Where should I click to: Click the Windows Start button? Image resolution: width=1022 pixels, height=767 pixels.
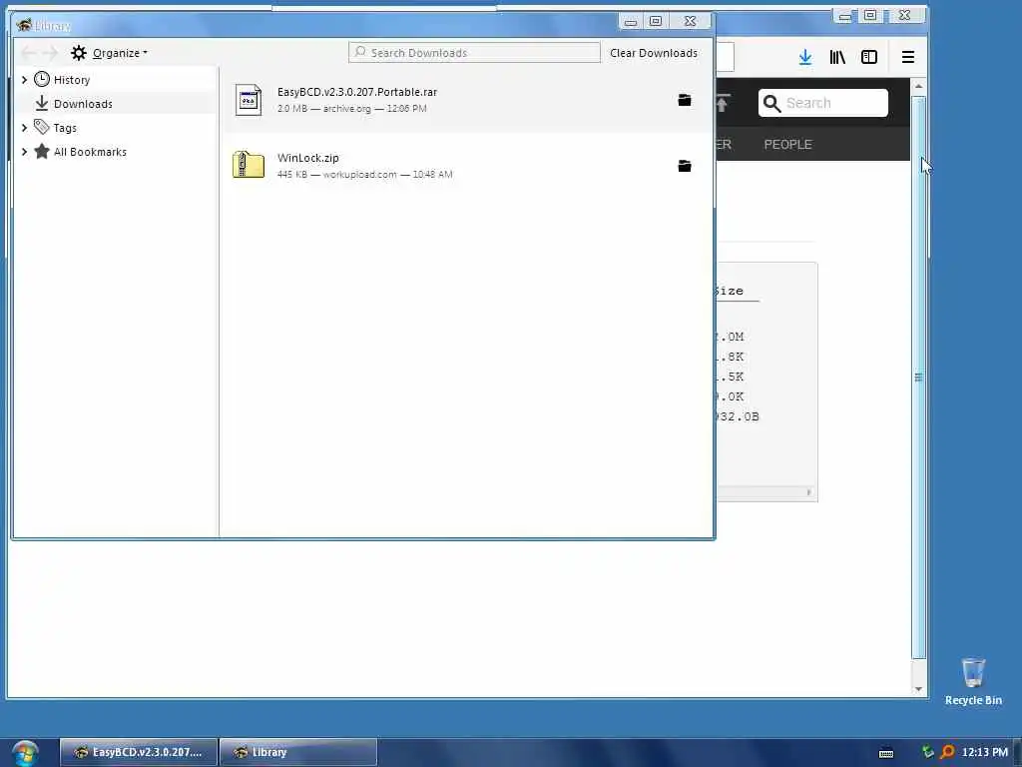click(x=25, y=753)
